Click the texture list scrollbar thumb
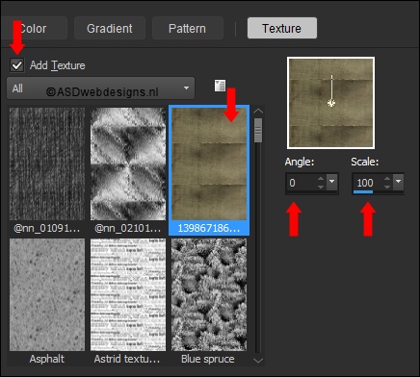Screen dimensions: 420x377 pos(258,130)
